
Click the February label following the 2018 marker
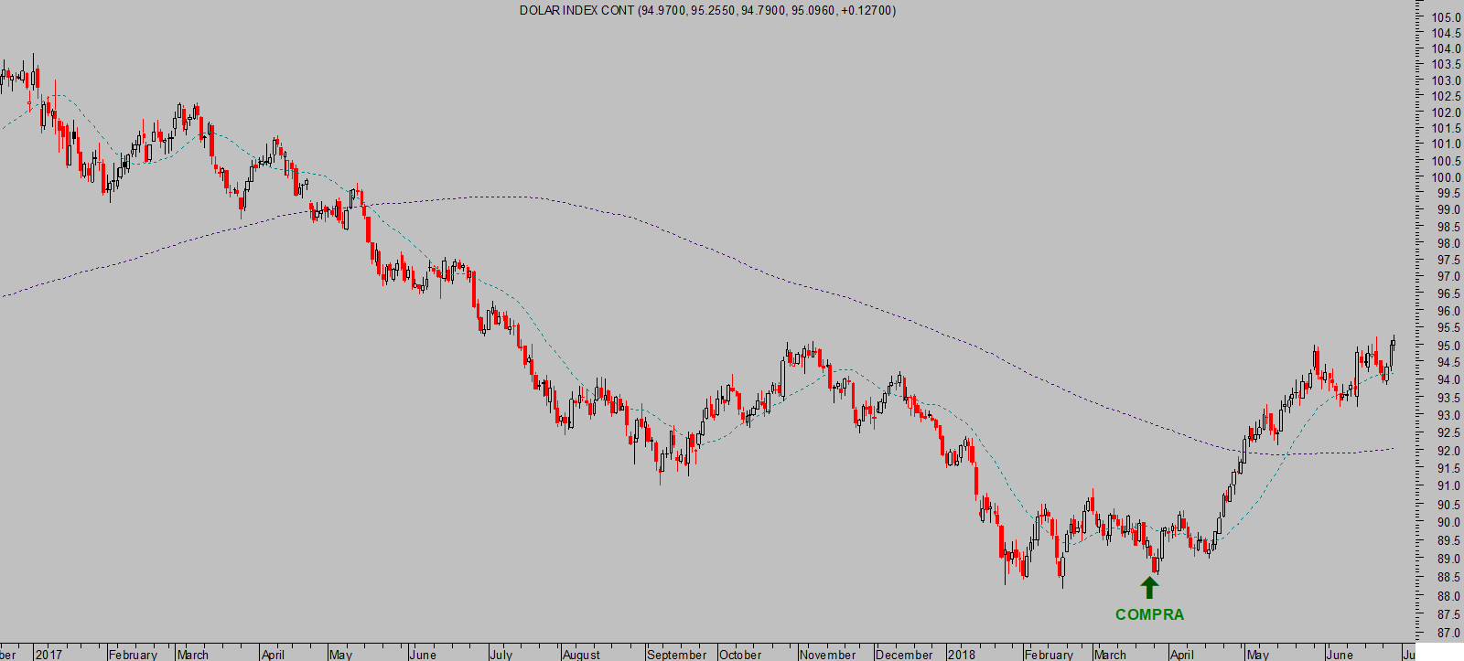point(1049,654)
